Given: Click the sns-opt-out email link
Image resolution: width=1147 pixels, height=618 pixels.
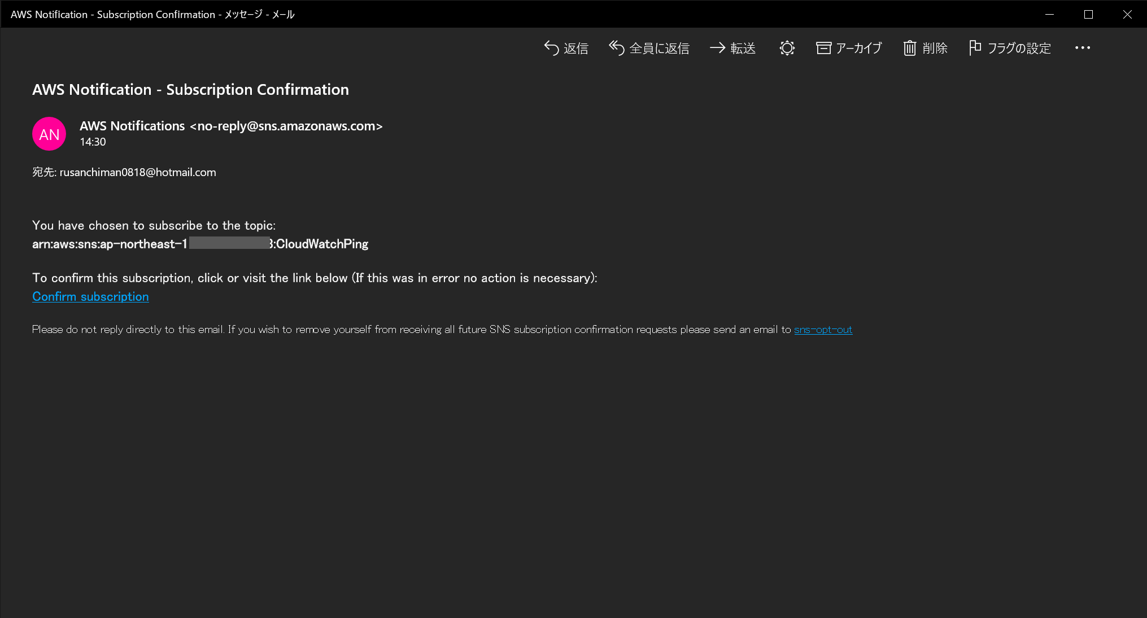Looking at the screenshot, I should (x=823, y=330).
